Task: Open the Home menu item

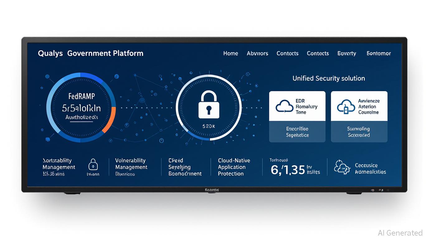Action: click(230, 54)
